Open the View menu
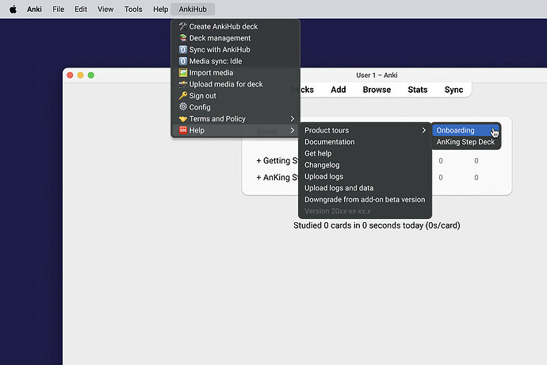547x365 pixels. pos(105,9)
